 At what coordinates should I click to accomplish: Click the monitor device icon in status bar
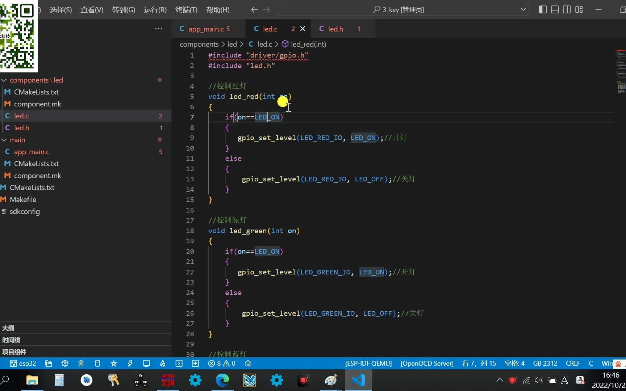146,363
